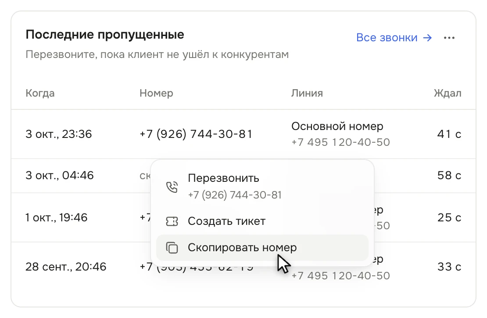This screenshot has width=487, height=318.
Task: Open the three-dots more options menu
Action: pyautogui.click(x=449, y=38)
